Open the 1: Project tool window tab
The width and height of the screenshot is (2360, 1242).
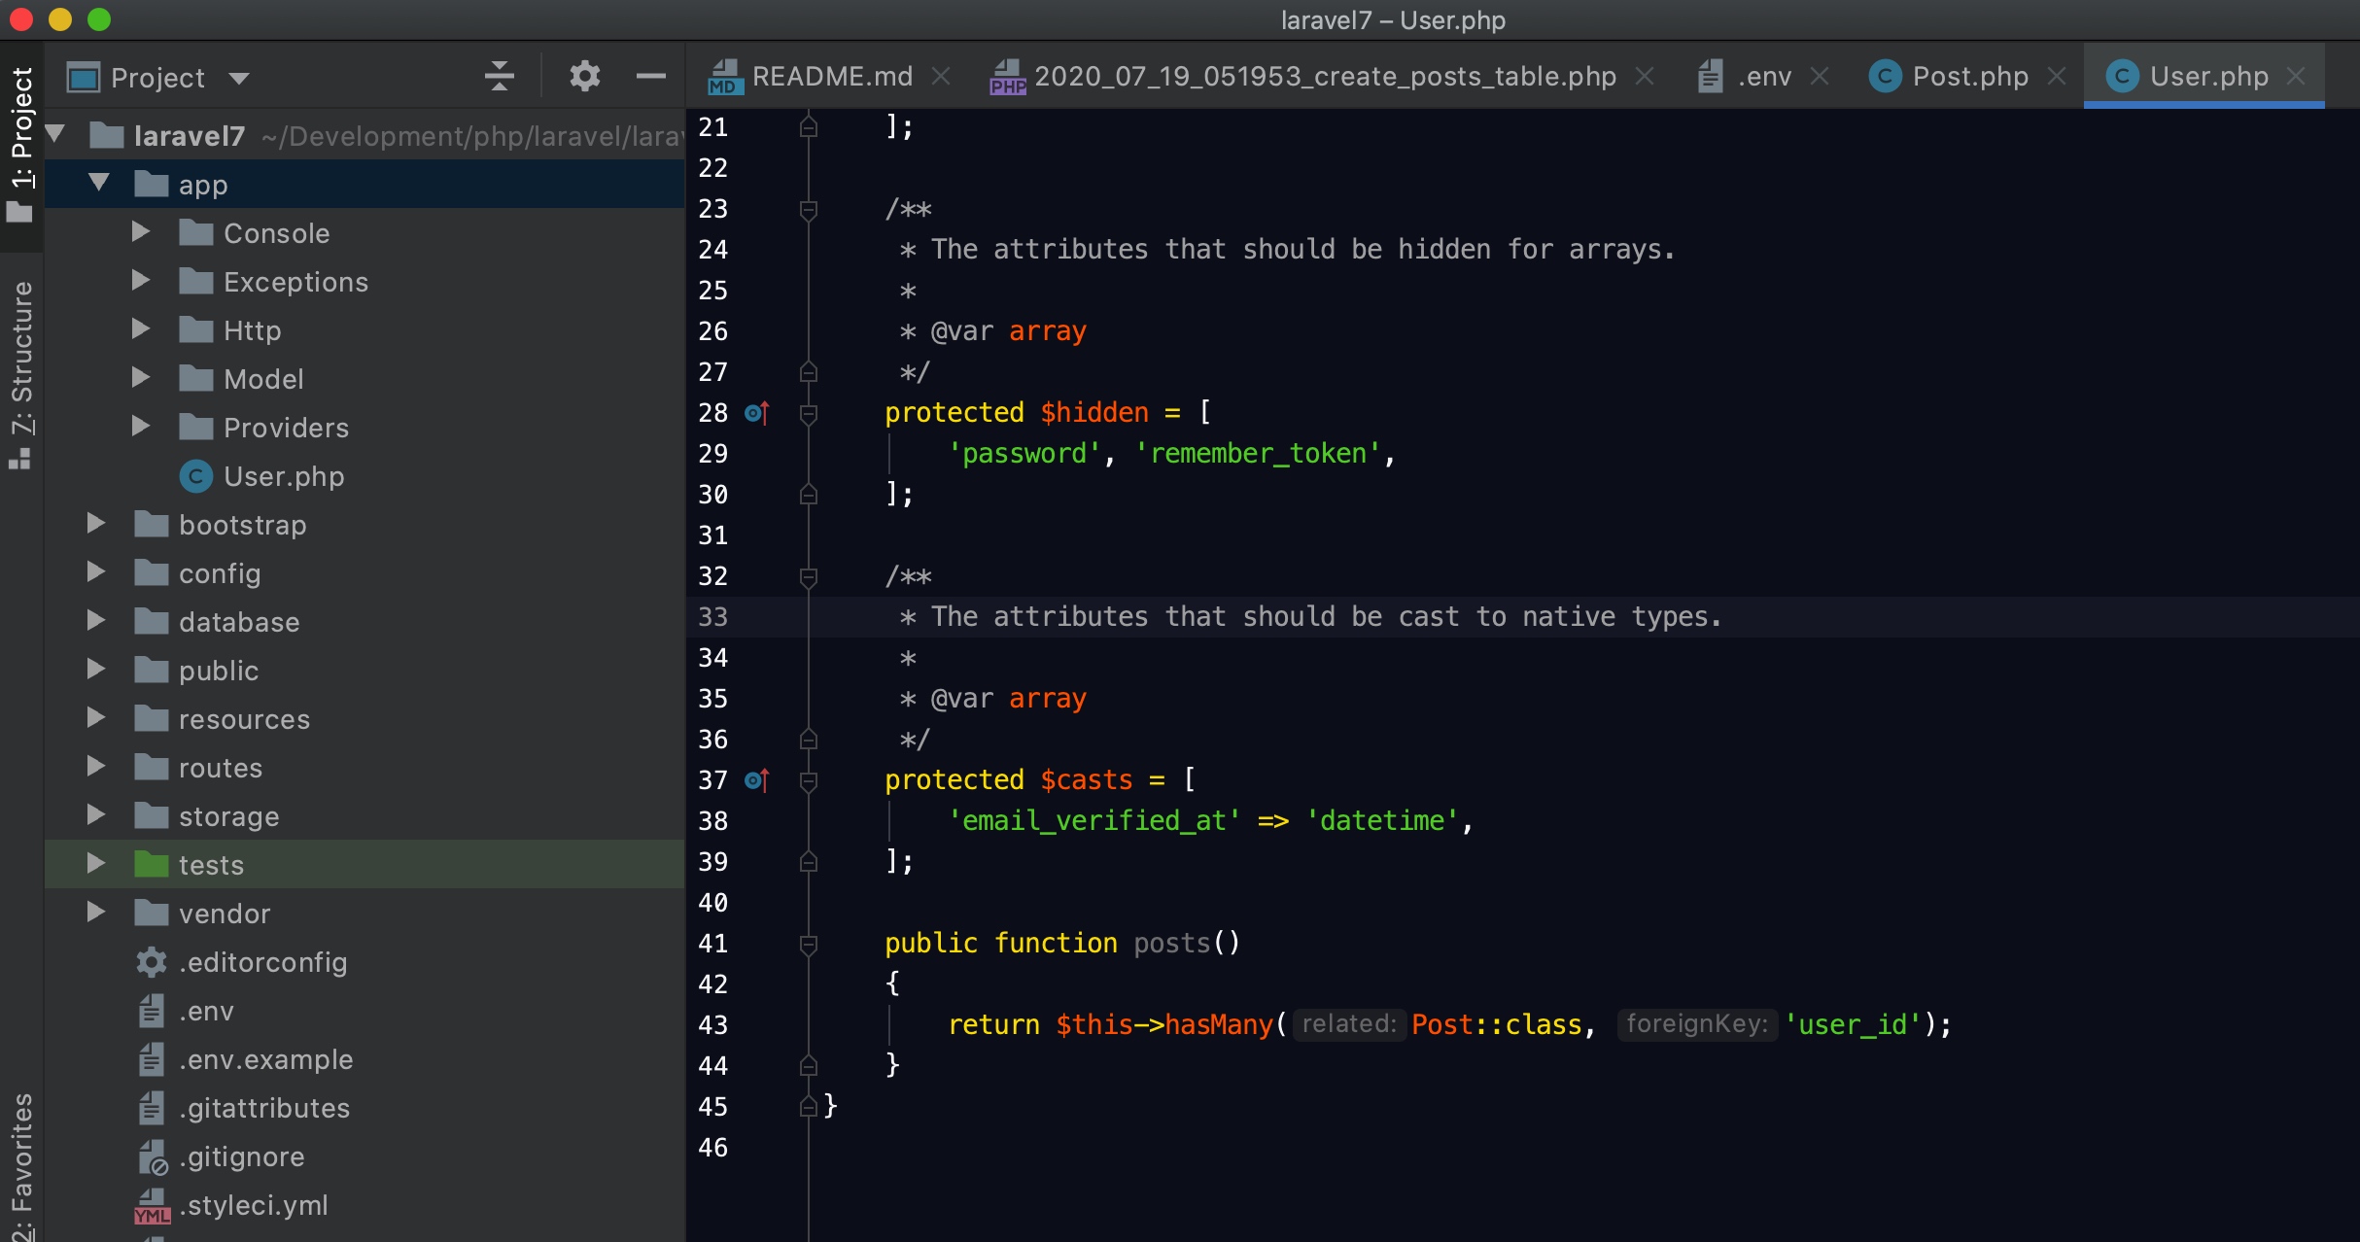pyautogui.click(x=21, y=146)
